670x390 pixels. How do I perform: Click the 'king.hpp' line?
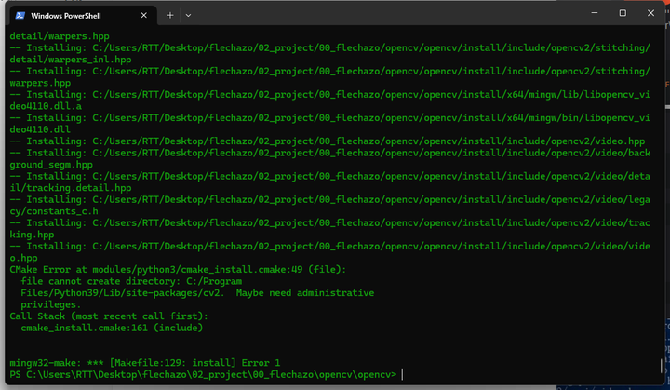[32, 235]
